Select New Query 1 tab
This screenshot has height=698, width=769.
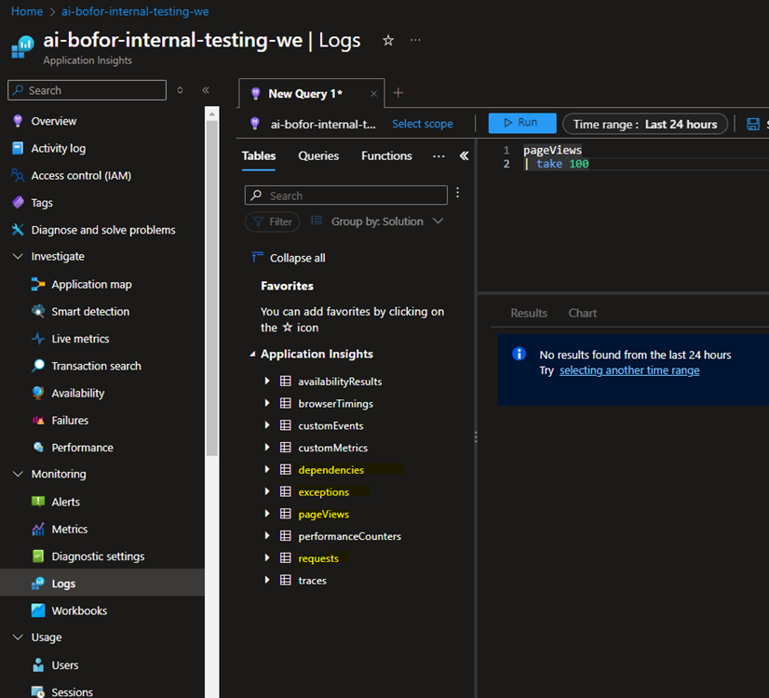305,93
